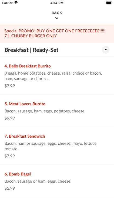This screenshot has width=114, height=202.
Task: Click the downward chevron below BACK
Action: point(57,18)
